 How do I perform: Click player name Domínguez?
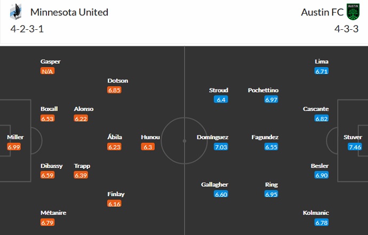click(x=213, y=137)
